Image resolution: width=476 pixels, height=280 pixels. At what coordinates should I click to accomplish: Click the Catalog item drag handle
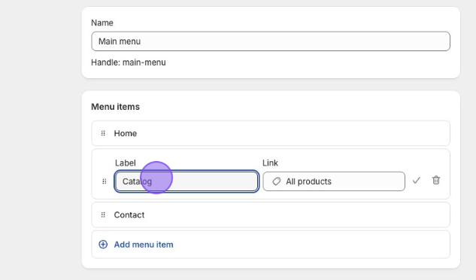pyautogui.click(x=104, y=181)
